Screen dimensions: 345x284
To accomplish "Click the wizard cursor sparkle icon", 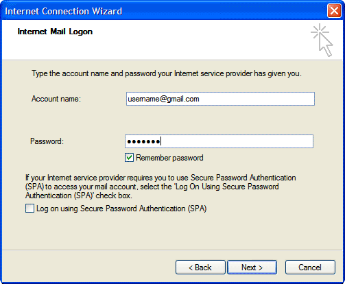I will [322, 40].
